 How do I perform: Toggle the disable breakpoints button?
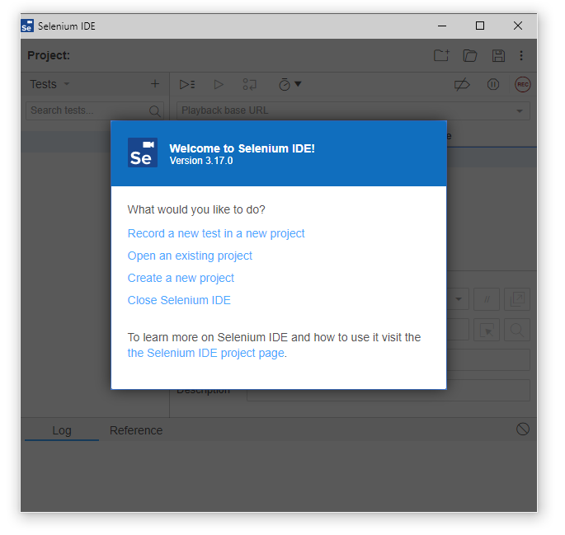click(462, 84)
